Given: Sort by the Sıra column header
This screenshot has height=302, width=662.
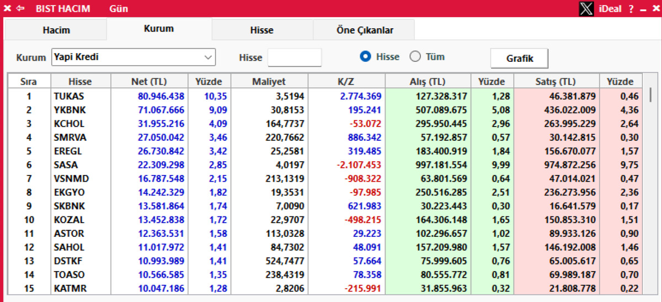Looking at the screenshot, I should [x=28, y=82].
